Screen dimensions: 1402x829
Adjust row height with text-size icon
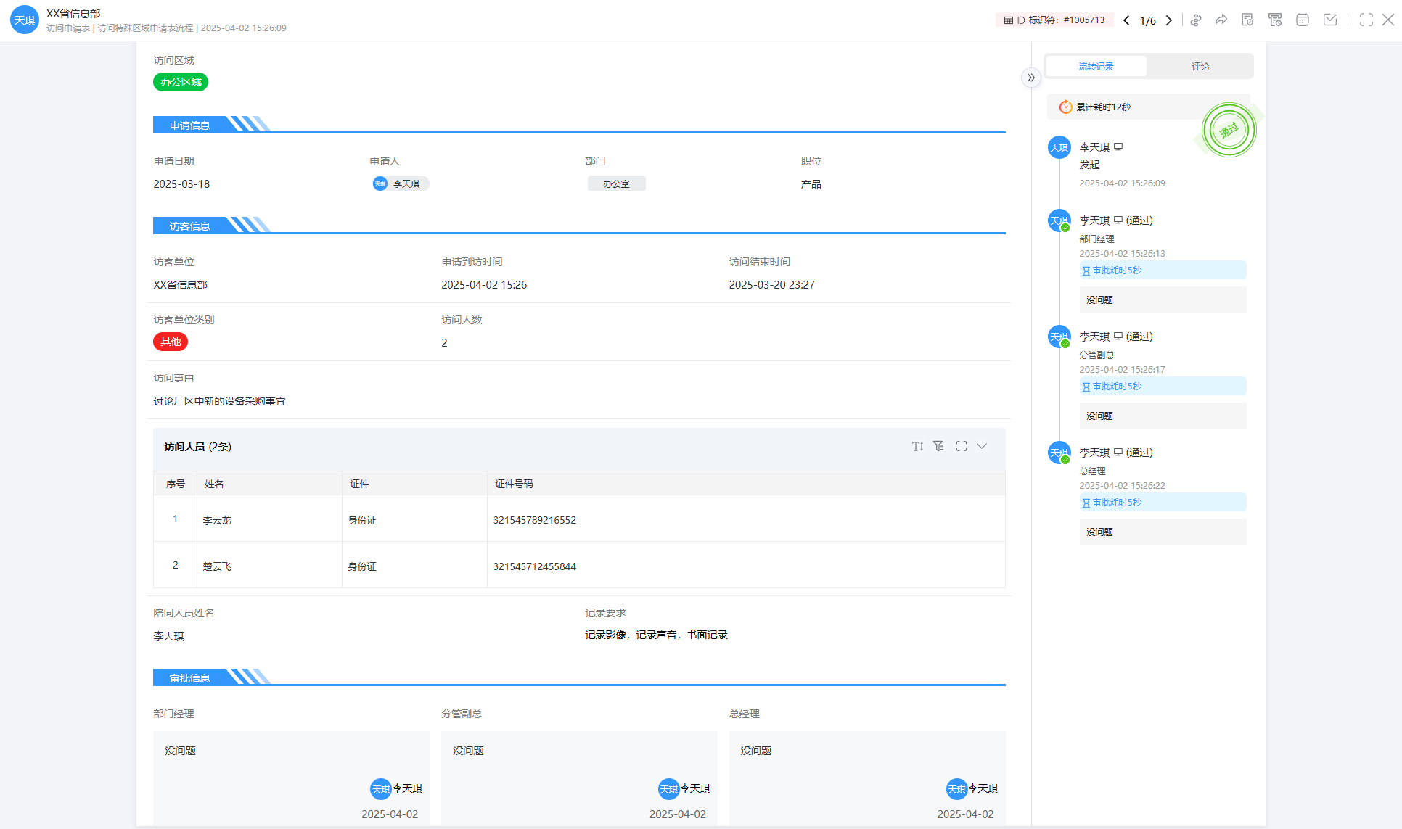coord(917,446)
